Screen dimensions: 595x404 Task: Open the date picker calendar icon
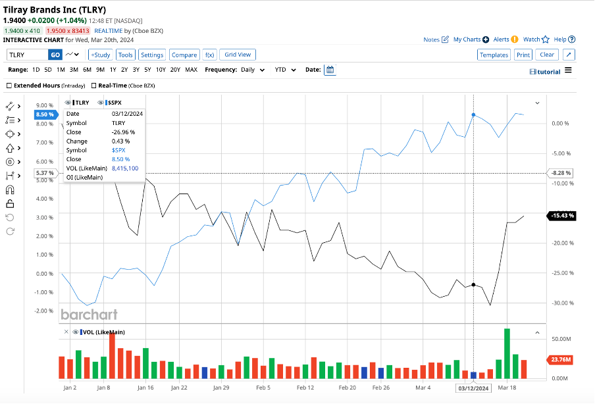(330, 70)
